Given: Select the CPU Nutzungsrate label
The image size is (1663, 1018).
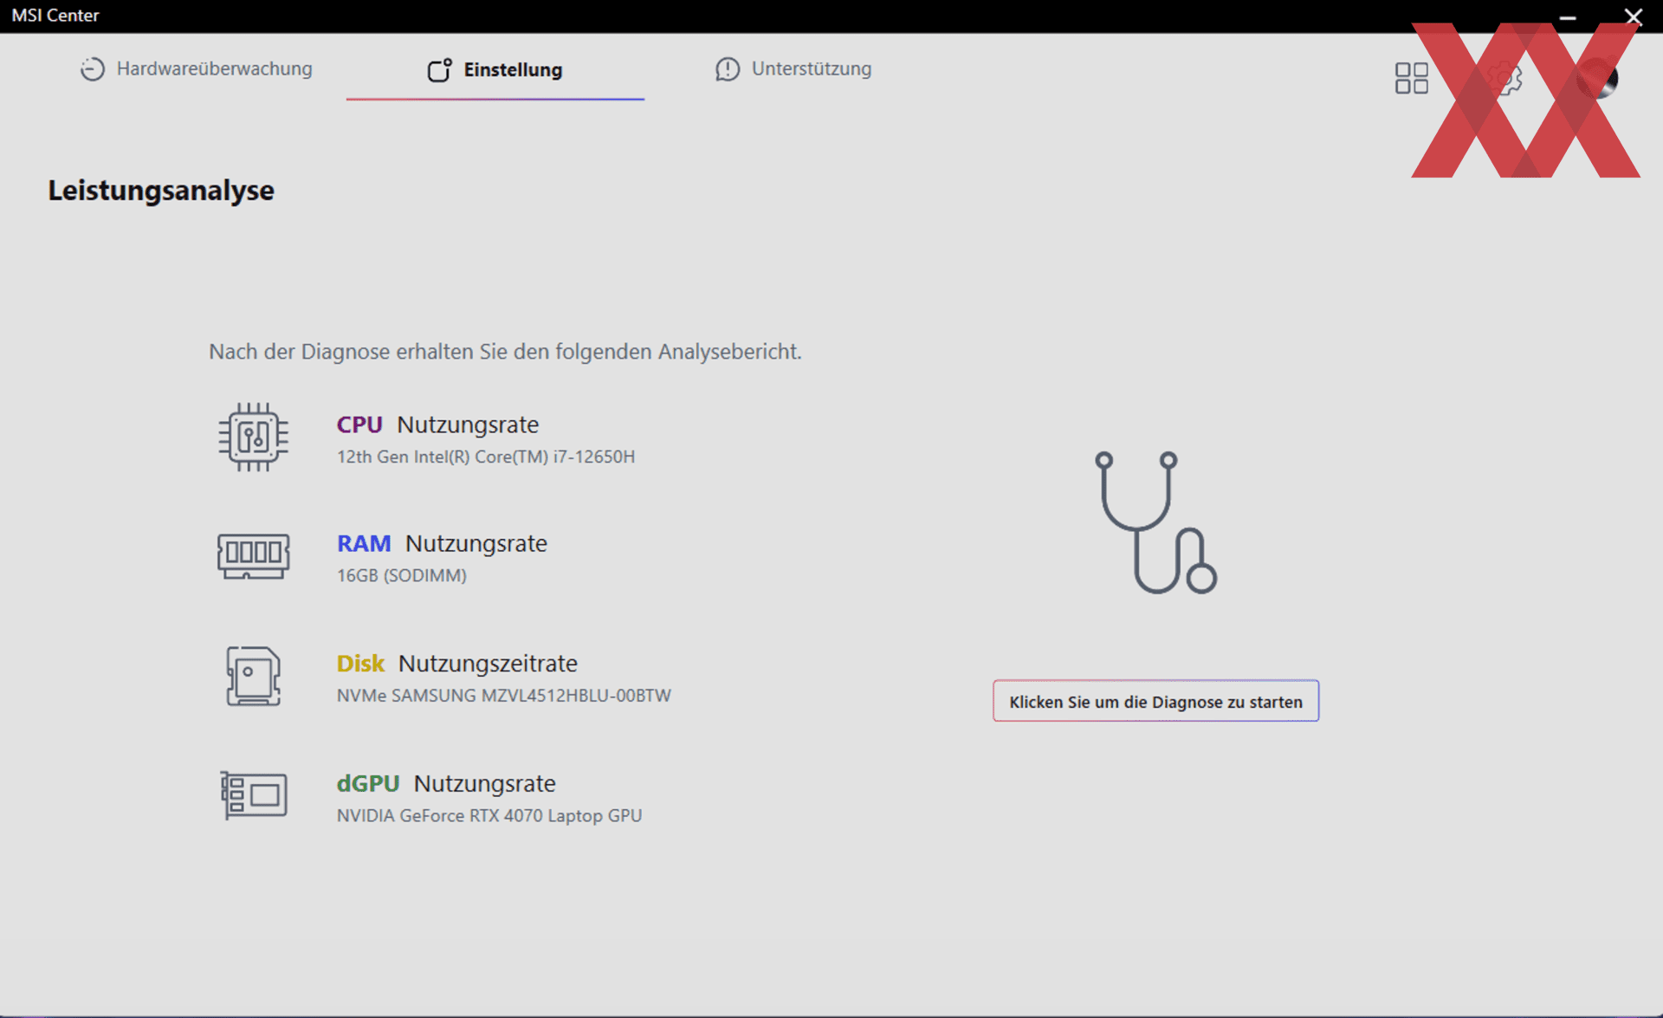Looking at the screenshot, I should click(x=437, y=425).
